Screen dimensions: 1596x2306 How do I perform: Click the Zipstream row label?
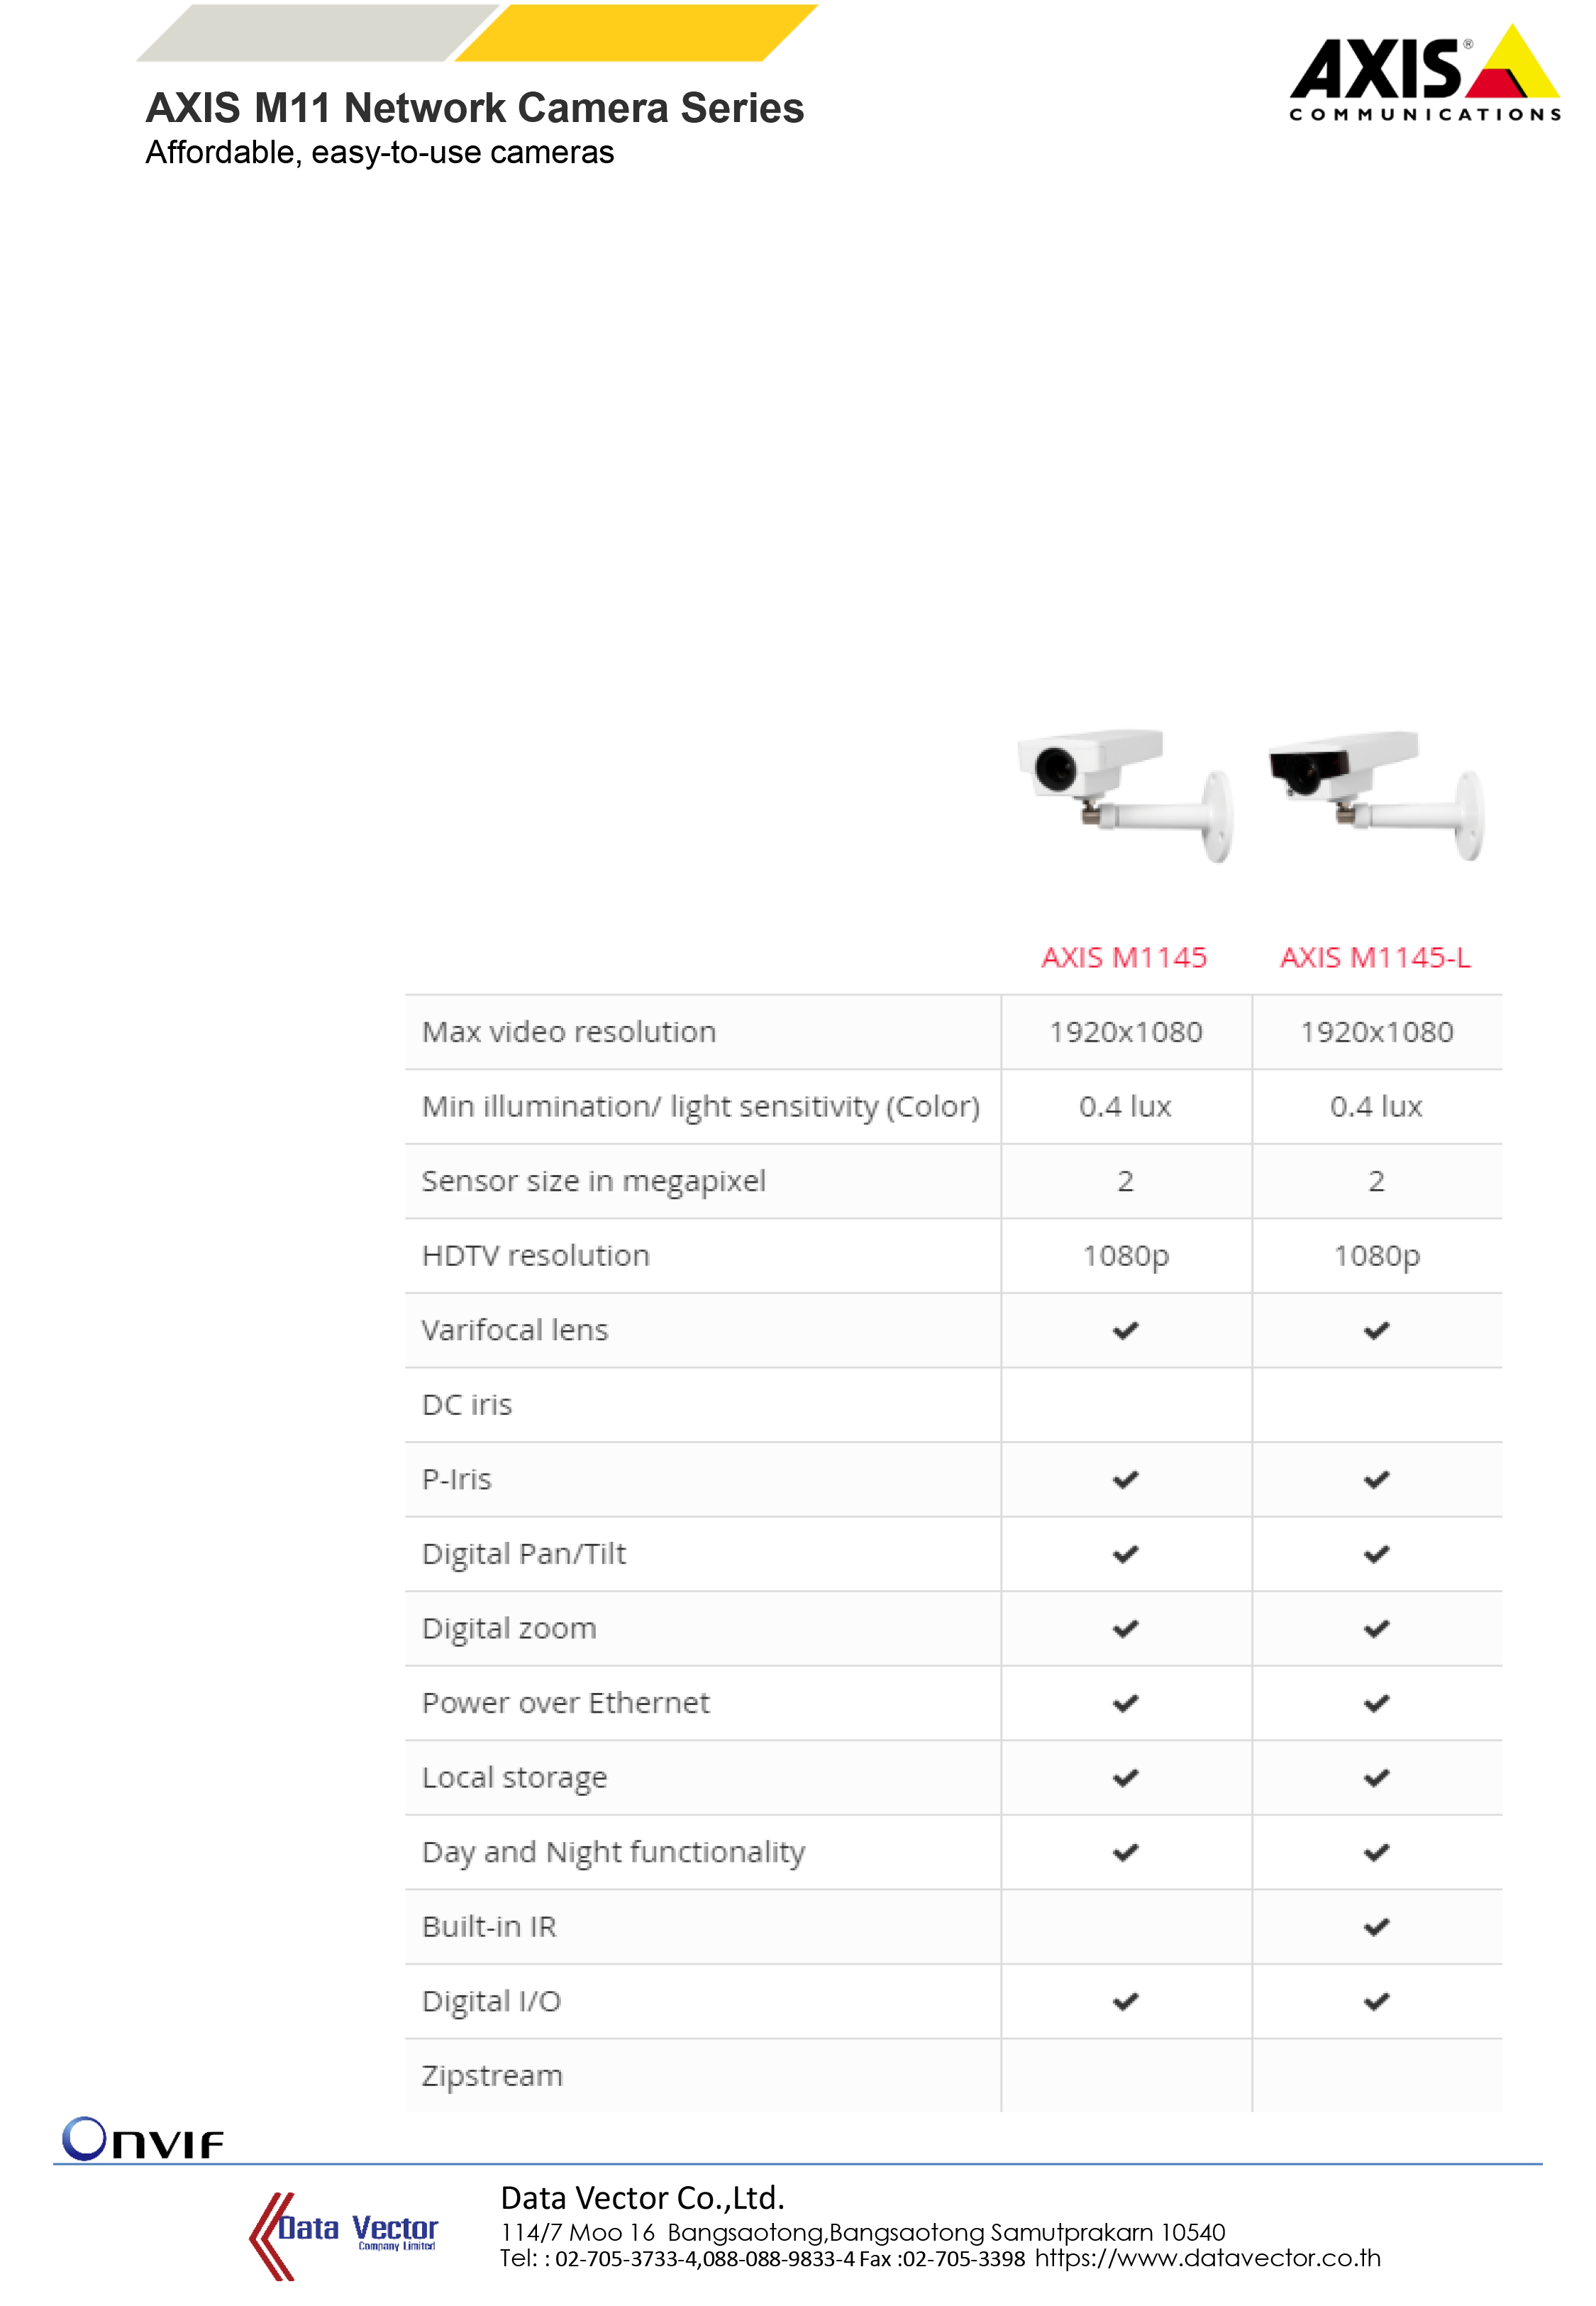coord(492,2075)
